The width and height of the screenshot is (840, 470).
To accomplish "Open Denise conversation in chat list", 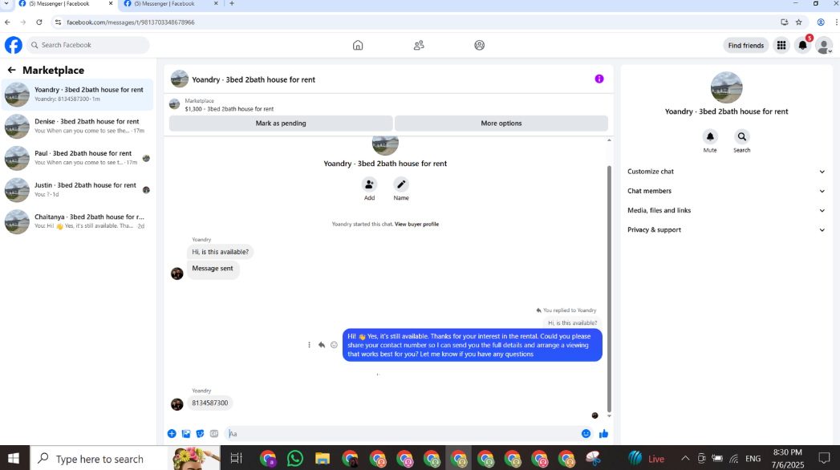I will coord(78,127).
